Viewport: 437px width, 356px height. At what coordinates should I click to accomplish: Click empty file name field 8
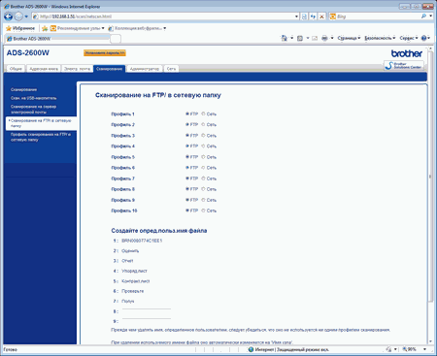coord(147,311)
